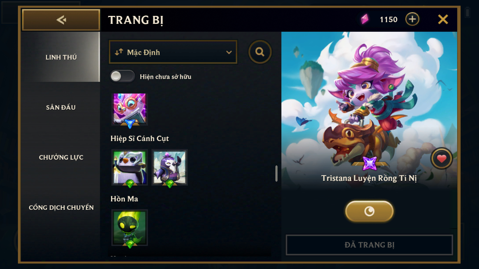The height and width of the screenshot is (269, 479).
Task: Go back with the arrow button
Action: 61,20
